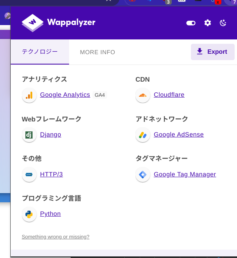
Task: Click the その他 category heading
Action: [32, 158]
